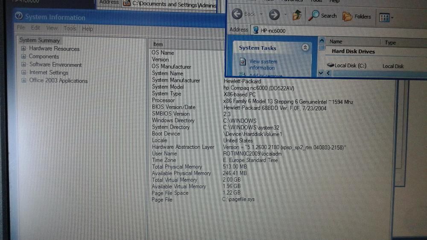
Task: Select the Available Virtual Memory row
Action: point(178,186)
